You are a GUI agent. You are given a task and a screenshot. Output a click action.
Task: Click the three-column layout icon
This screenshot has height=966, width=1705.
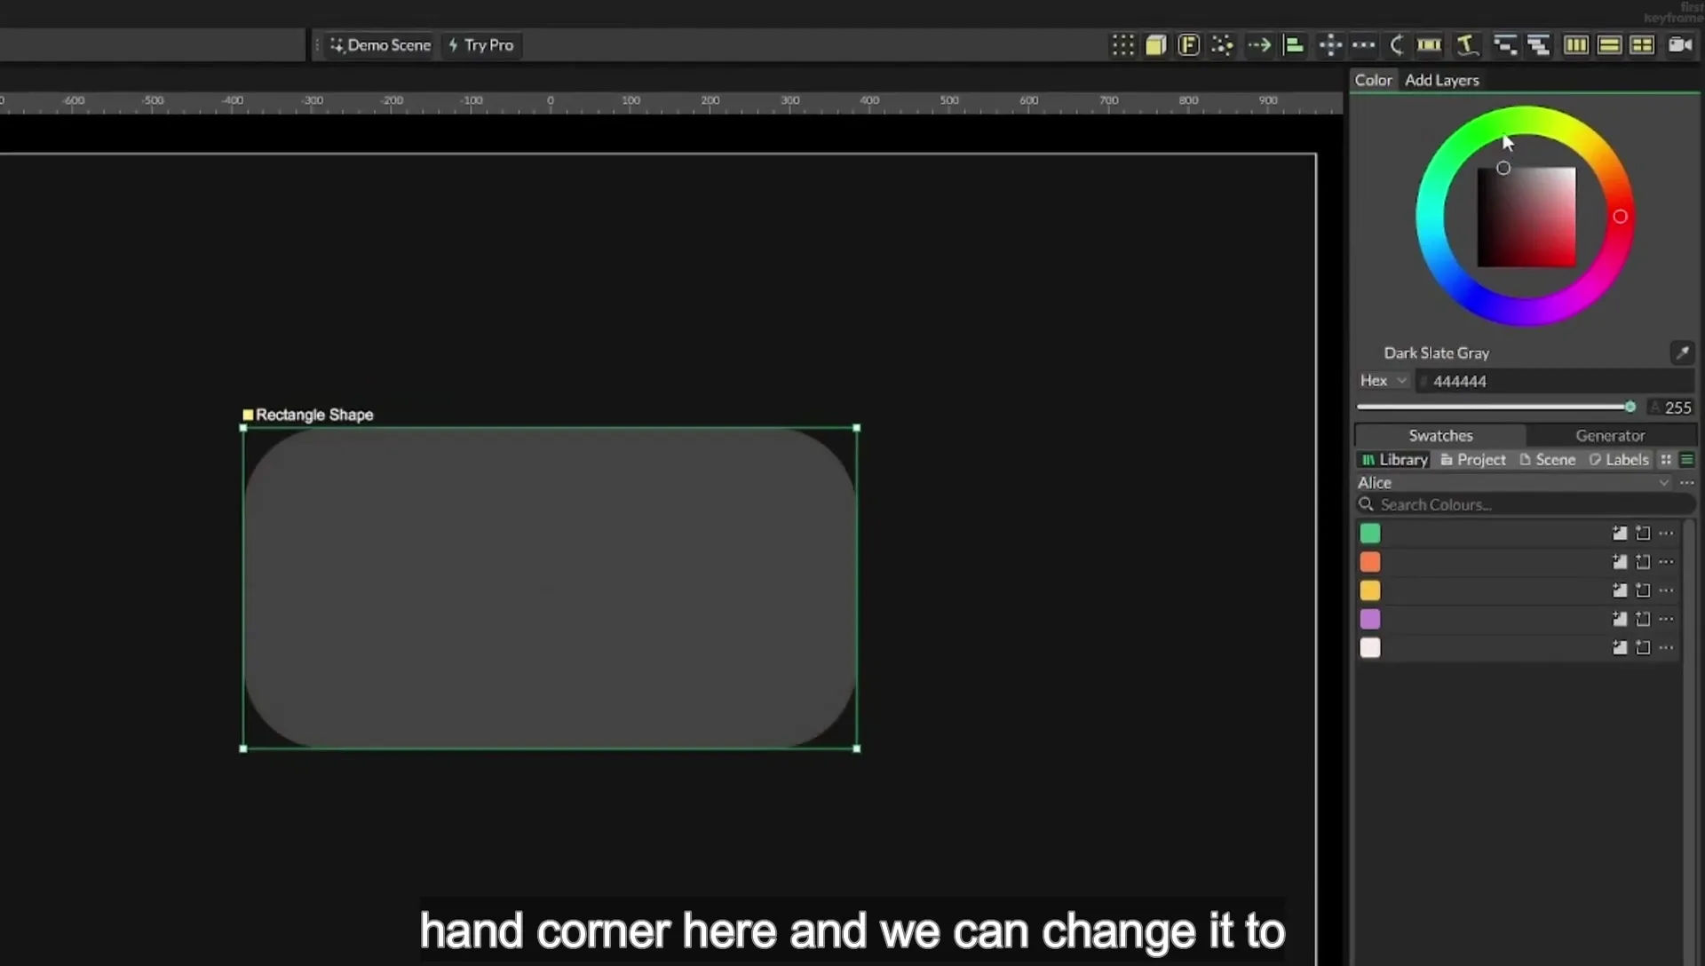click(x=1576, y=45)
